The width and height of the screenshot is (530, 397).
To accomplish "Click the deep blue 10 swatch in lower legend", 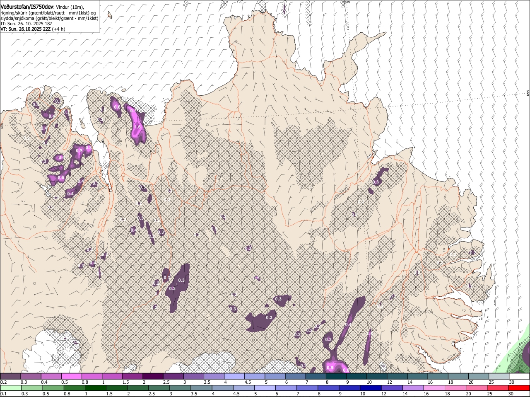I will tap(371, 388).
